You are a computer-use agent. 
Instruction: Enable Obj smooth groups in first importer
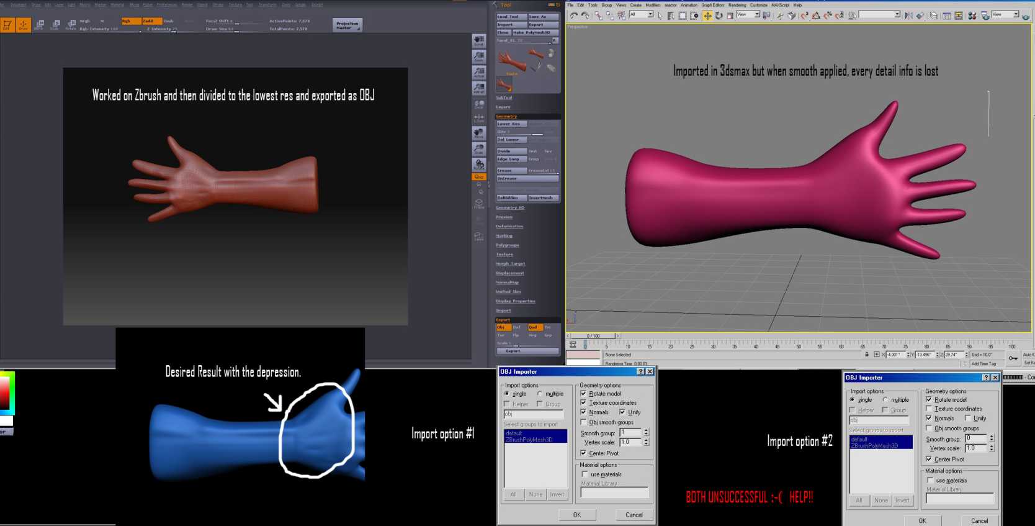583,422
